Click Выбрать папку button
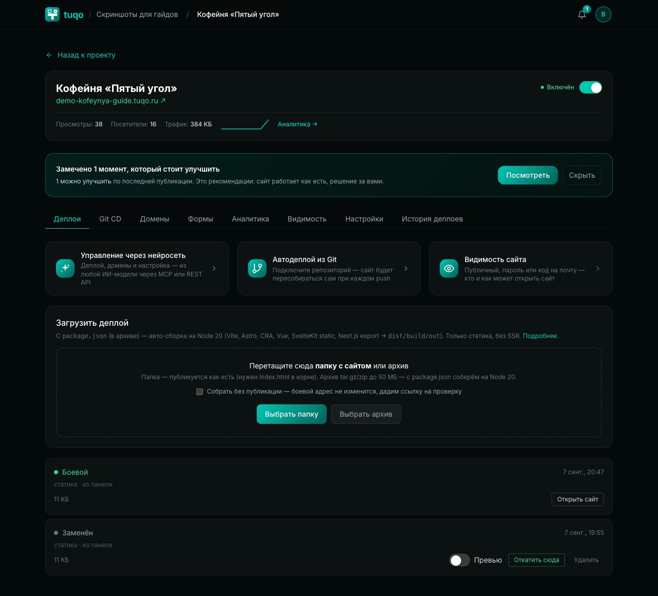The width and height of the screenshot is (658, 596). coord(291,414)
